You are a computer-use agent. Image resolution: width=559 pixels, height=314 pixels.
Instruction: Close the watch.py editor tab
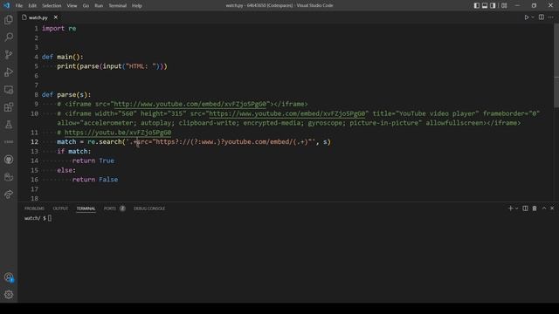(x=56, y=17)
